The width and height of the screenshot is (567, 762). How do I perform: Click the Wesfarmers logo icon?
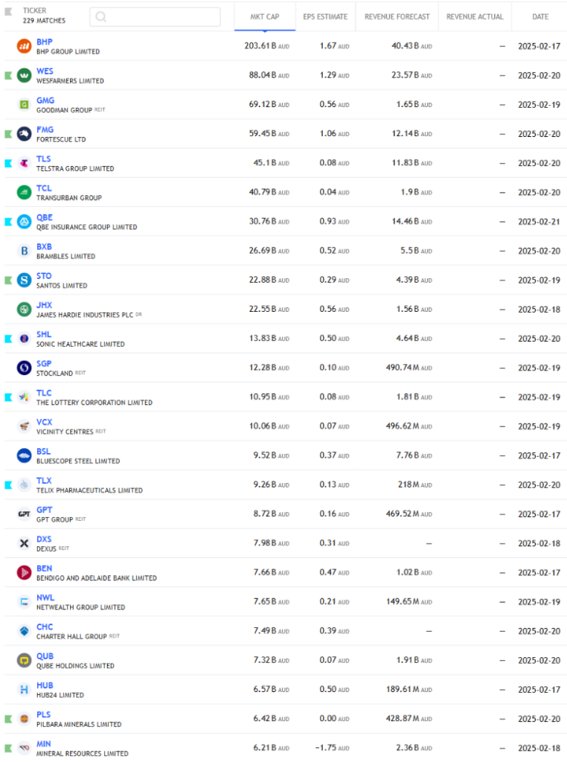coord(24,75)
